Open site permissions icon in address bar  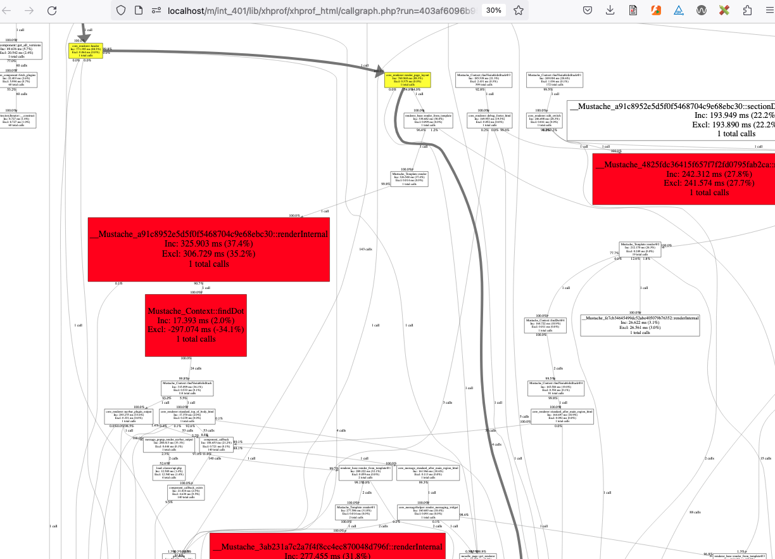[156, 10]
